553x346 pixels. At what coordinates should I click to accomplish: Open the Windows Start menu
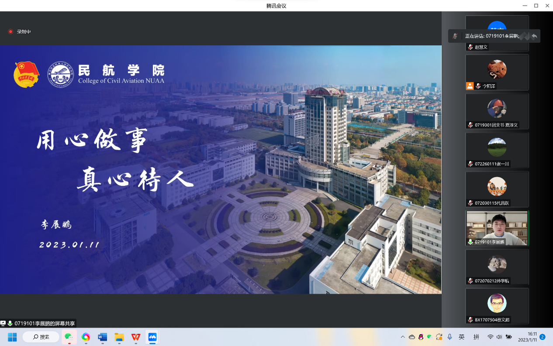click(12, 337)
